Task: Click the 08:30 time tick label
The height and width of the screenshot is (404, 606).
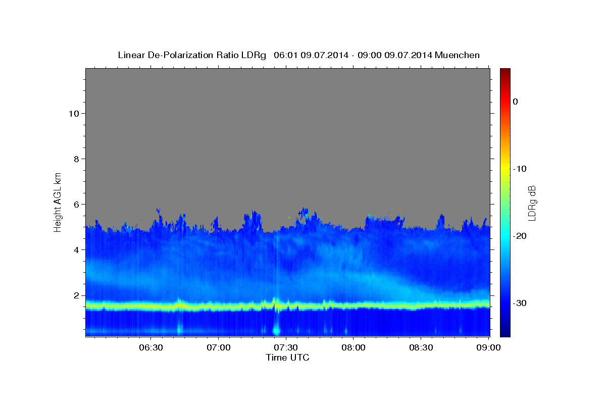Action: 421,348
